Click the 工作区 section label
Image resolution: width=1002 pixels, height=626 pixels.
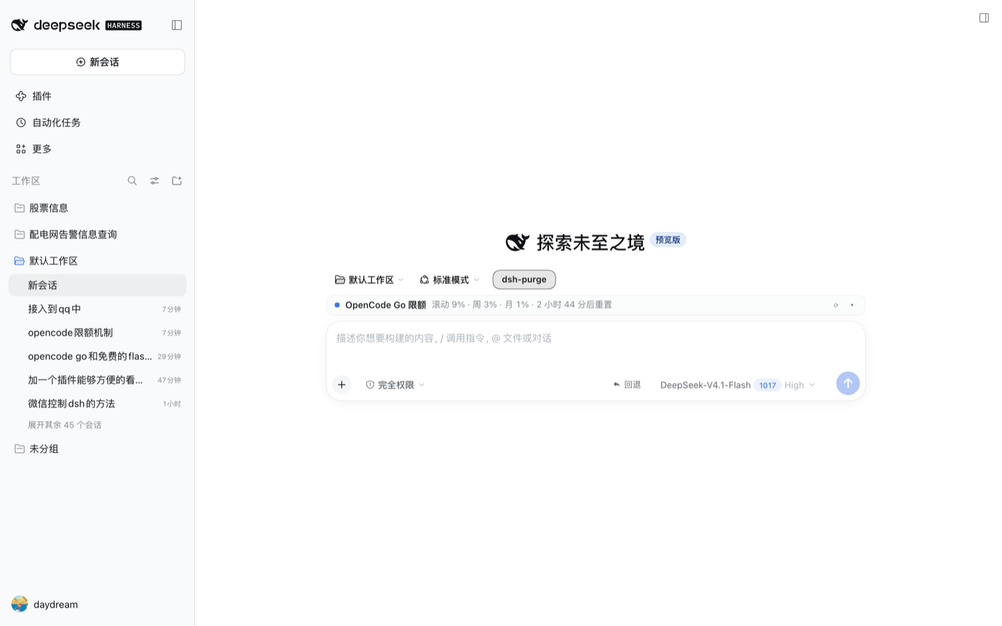[x=26, y=181]
